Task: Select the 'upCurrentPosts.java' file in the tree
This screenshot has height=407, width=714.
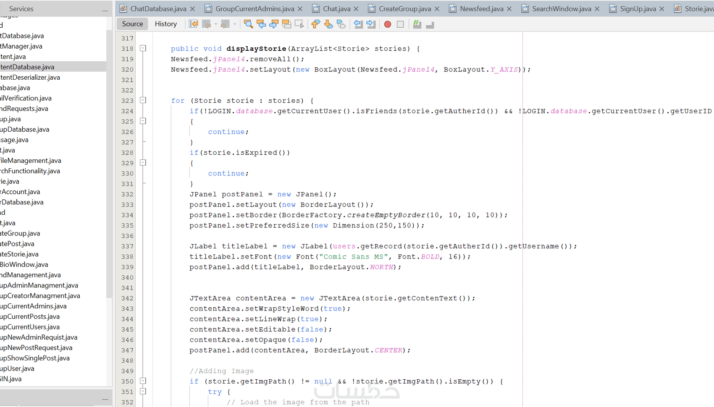Action: [30, 316]
